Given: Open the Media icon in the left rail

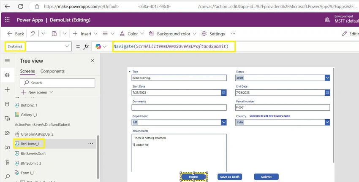Looking at the screenshot, I should point(7,118).
